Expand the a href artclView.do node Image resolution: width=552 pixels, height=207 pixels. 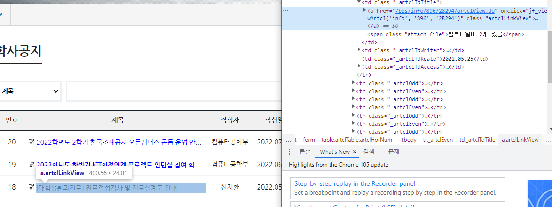click(365, 10)
